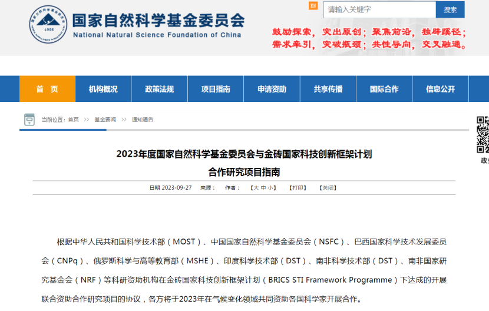Expand the 共享传播 navigation menu
The image size is (489, 311).
[328, 89]
